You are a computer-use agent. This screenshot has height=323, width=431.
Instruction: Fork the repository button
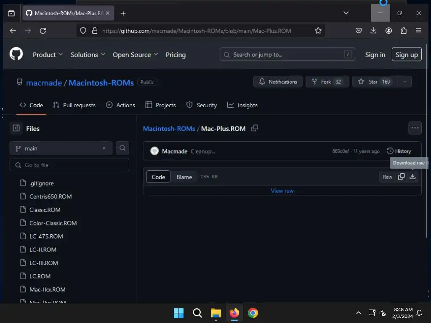pyautogui.click(x=327, y=82)
